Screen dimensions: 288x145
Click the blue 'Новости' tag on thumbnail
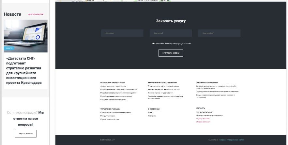pos(9,48)
